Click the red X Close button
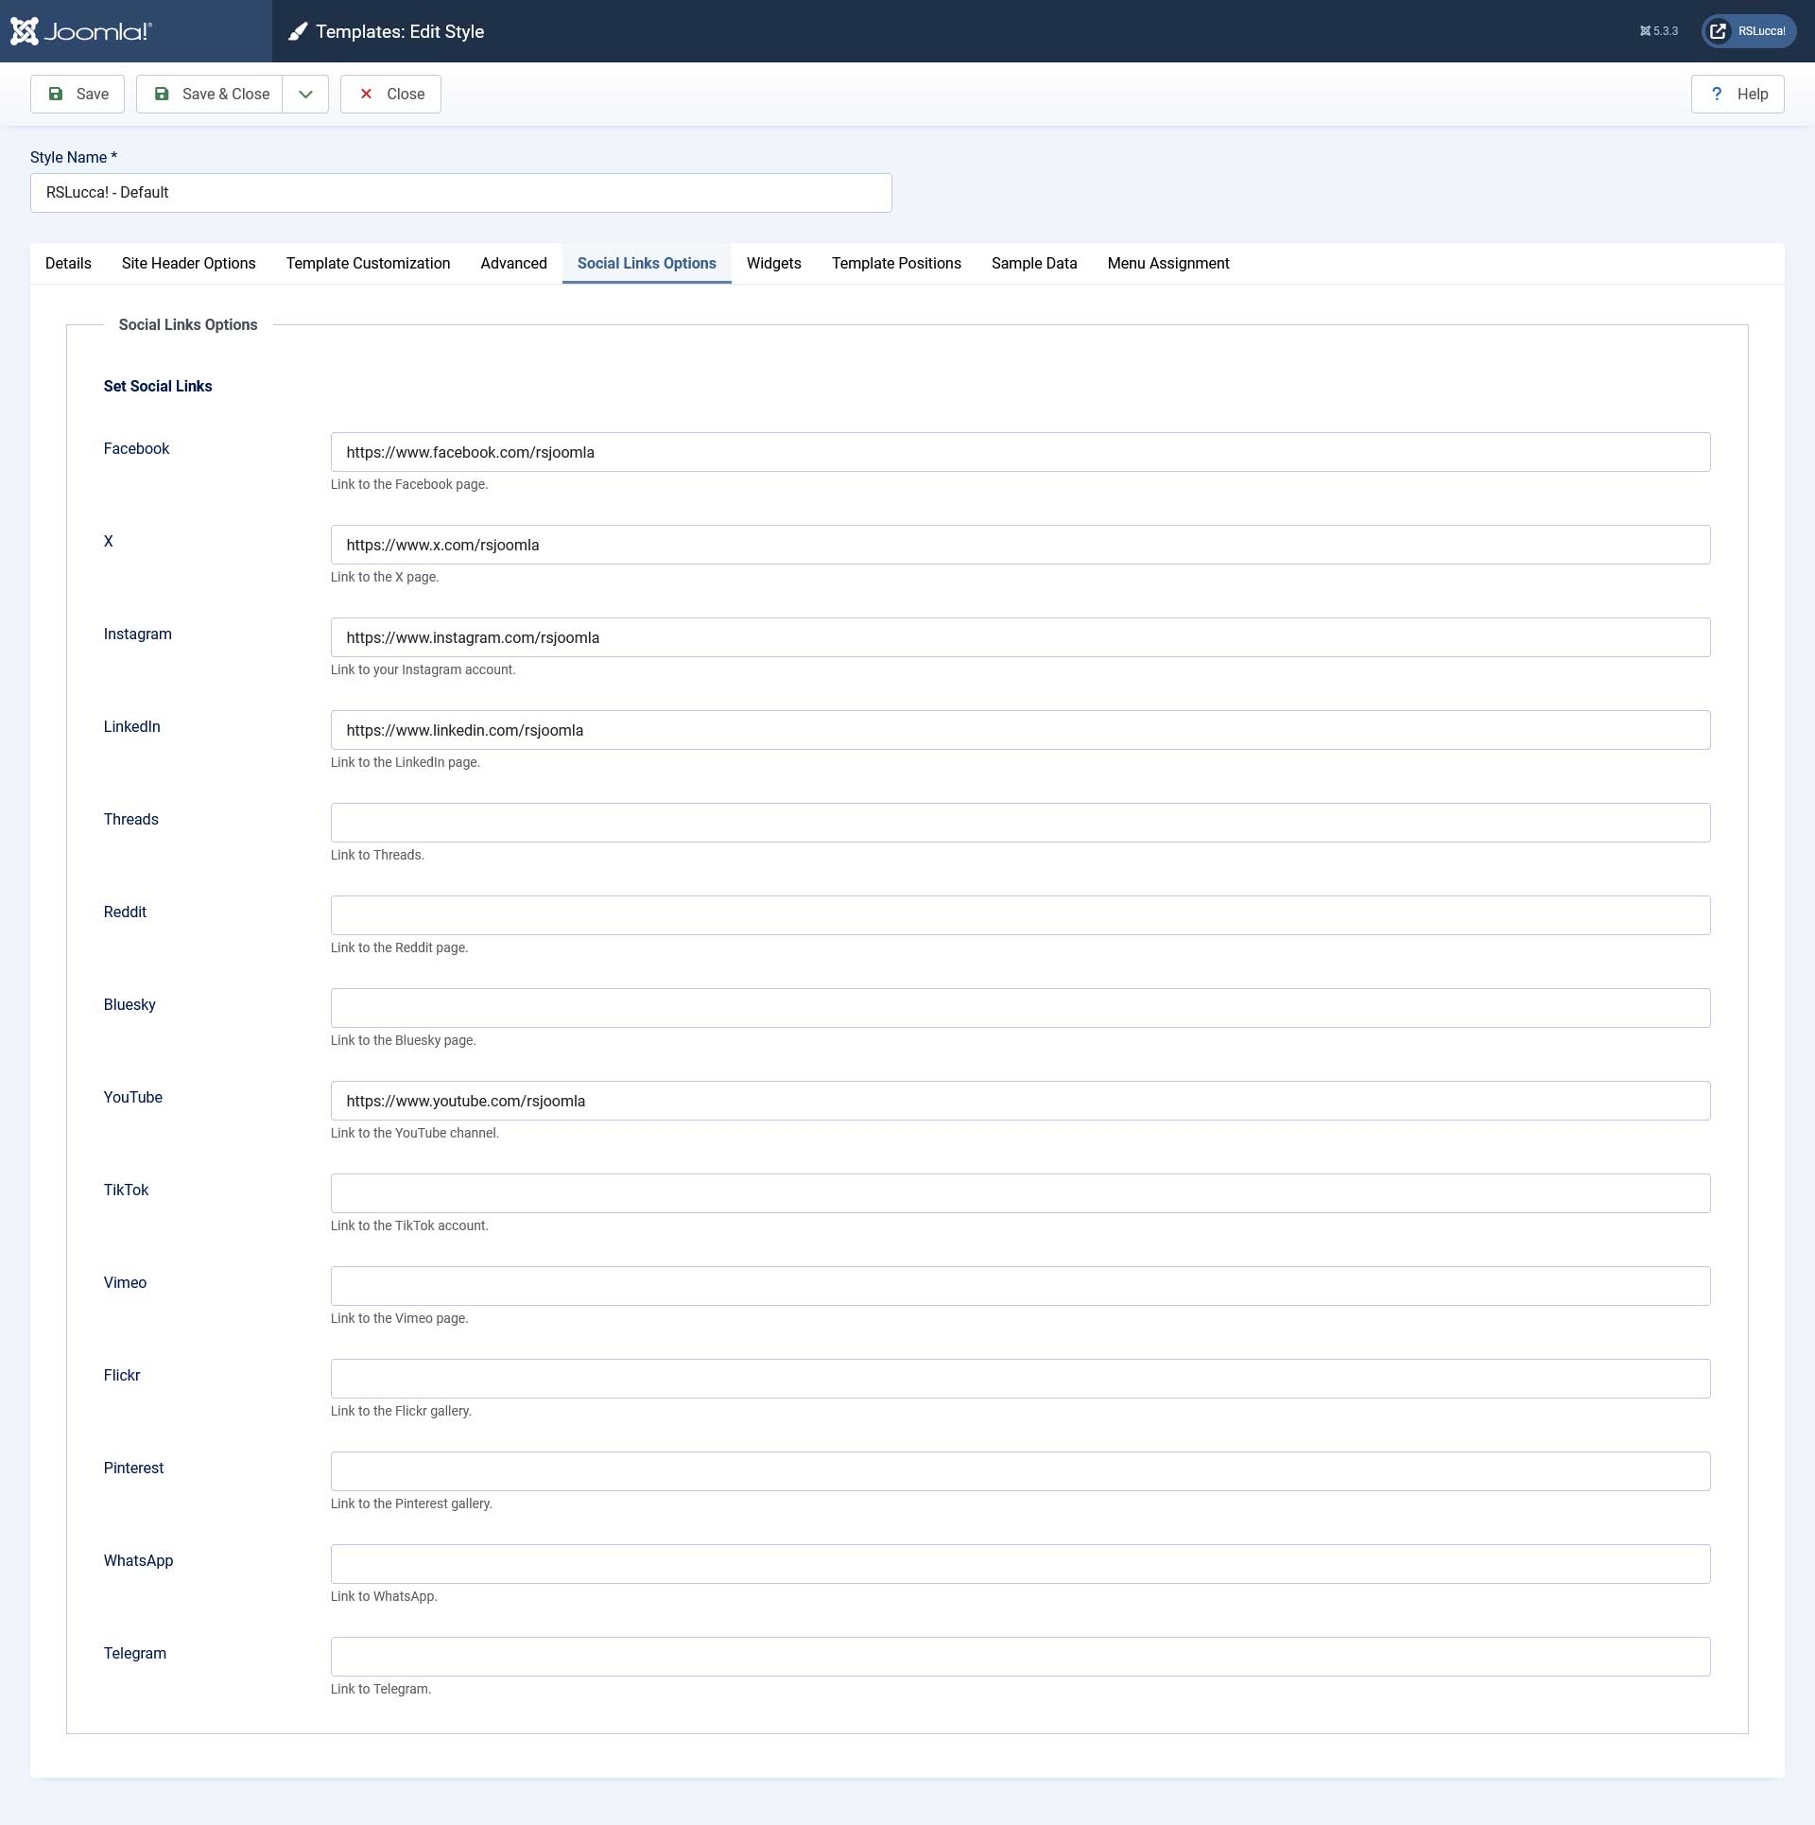This screenshot has height=1825, width=1815. point(390,94)
